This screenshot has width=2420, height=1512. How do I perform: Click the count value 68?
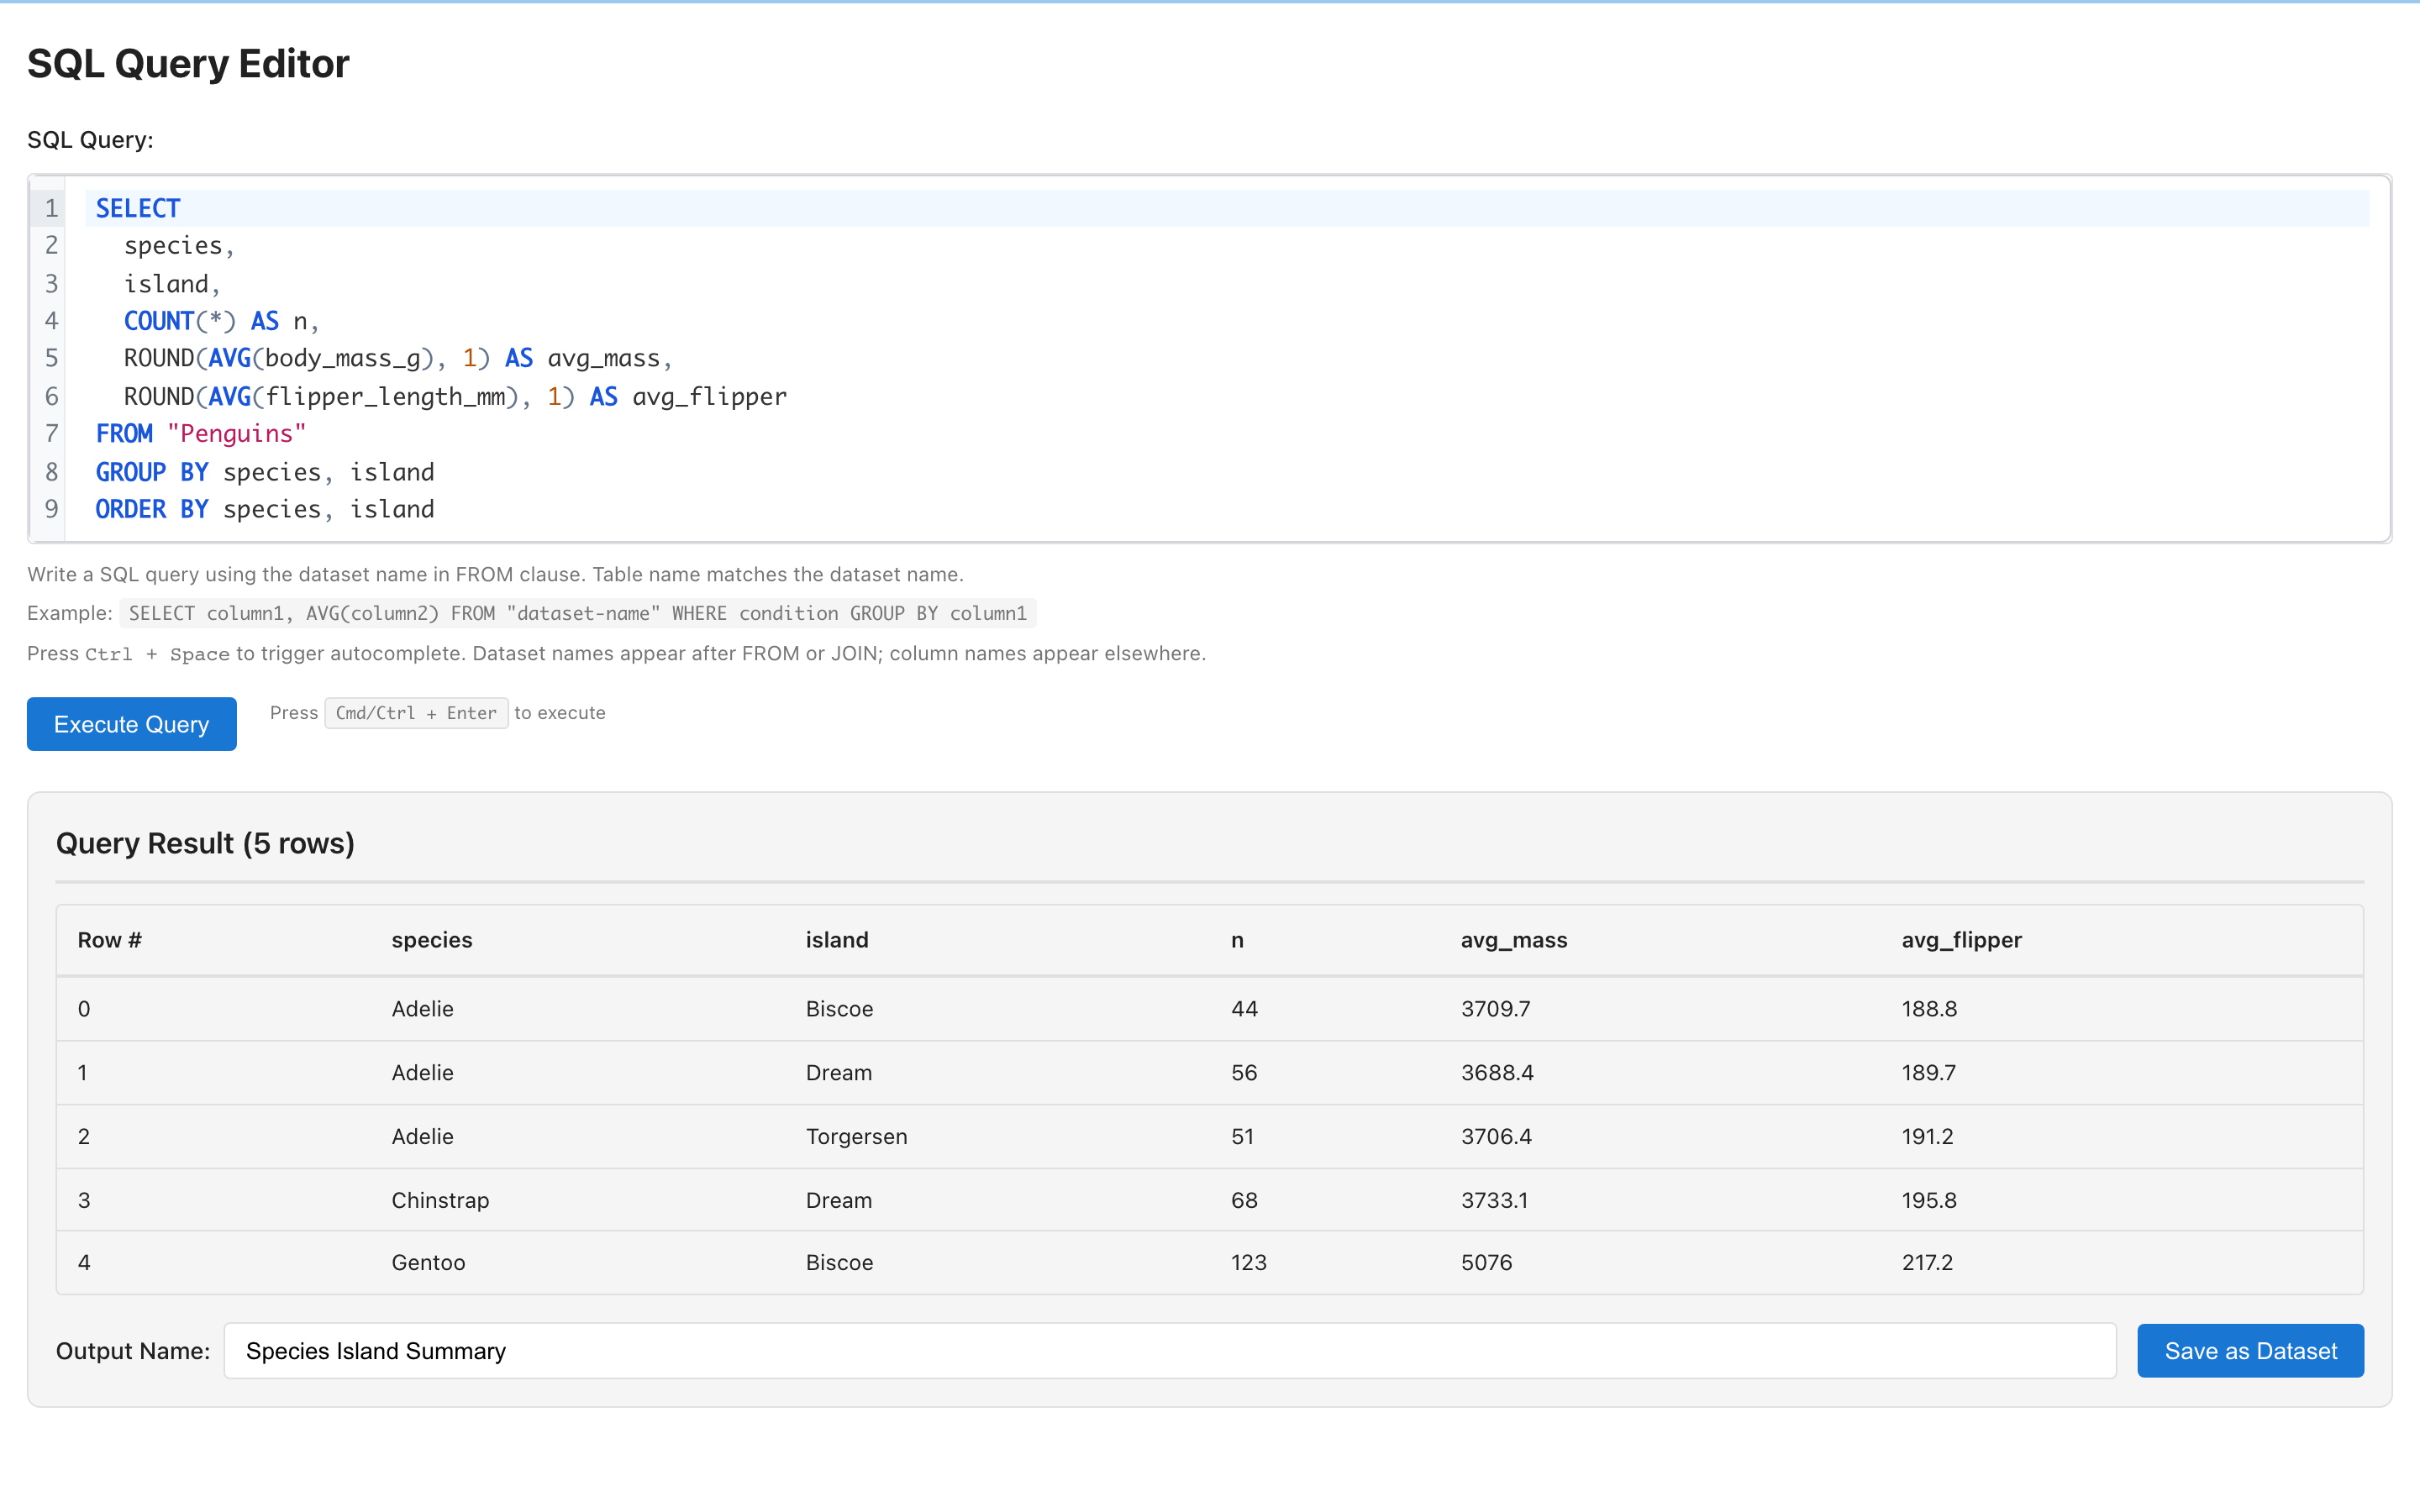tap(1244, 1200)
